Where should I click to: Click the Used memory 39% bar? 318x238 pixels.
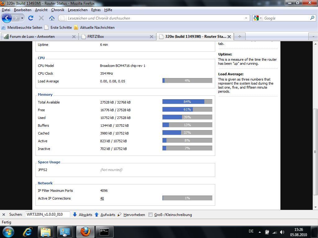pos(187,117)
